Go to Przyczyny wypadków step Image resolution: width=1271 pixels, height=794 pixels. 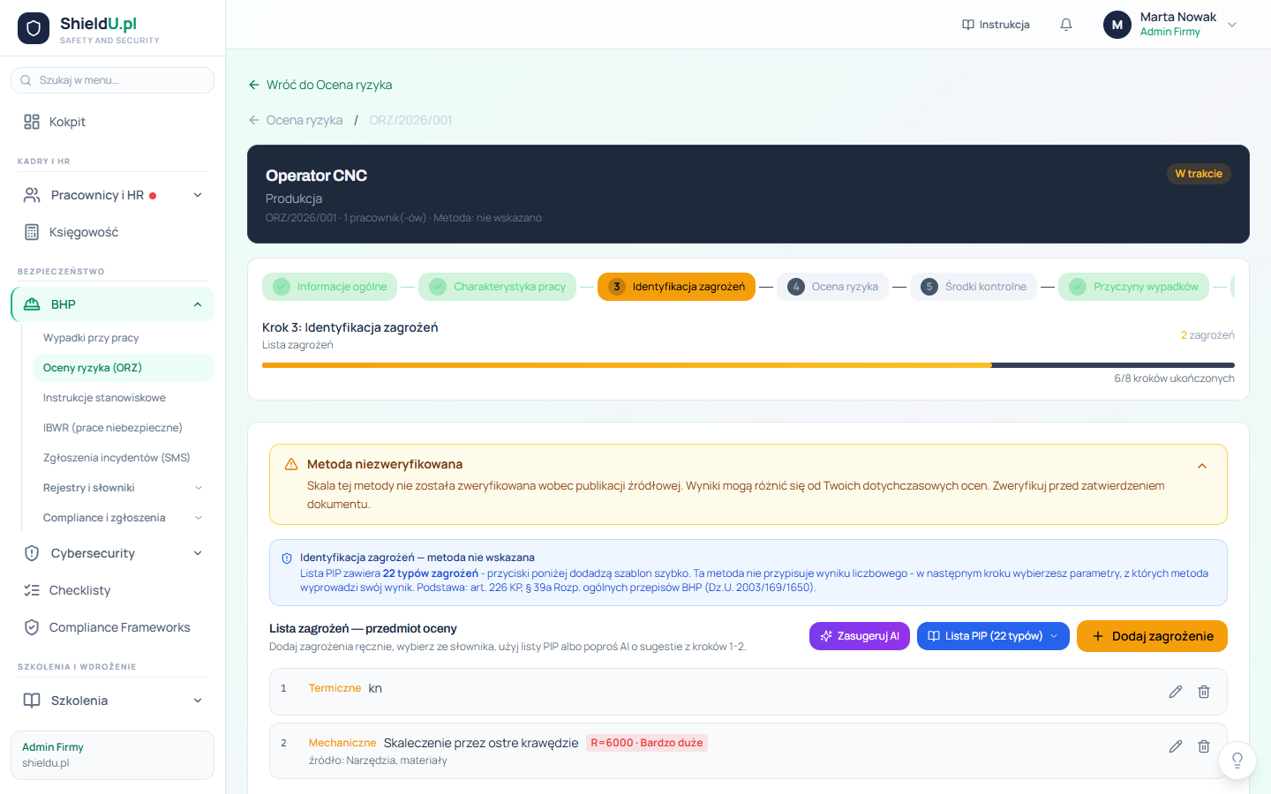tap(1134, 287)
